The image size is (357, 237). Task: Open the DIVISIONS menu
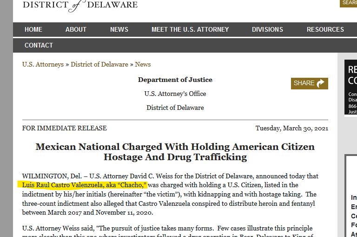pyautogui.click(x=267, y=29)
